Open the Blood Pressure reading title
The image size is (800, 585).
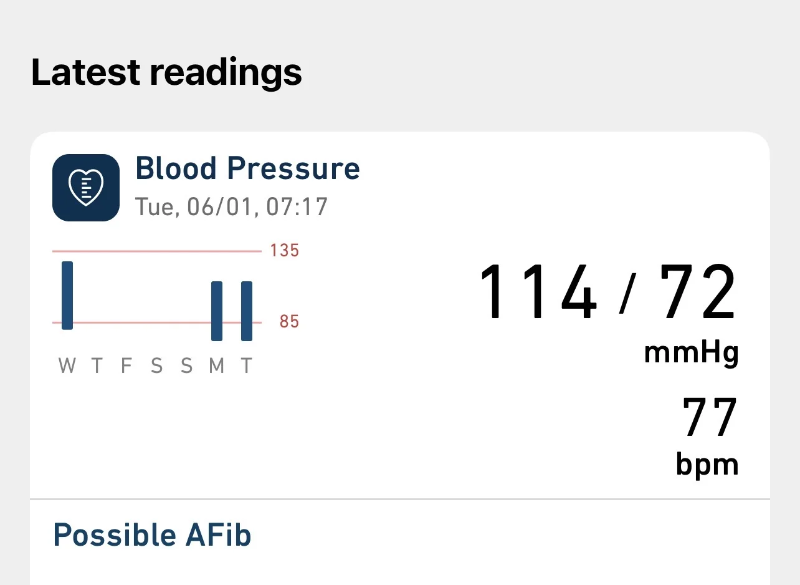247,168
